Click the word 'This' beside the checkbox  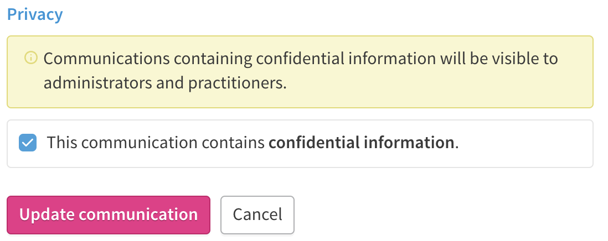pos(63,143)
